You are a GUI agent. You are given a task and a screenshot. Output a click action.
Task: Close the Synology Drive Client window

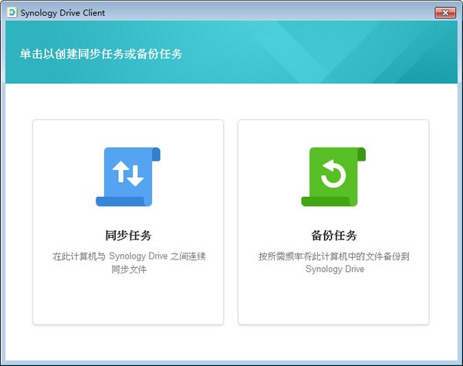(444, 12)
